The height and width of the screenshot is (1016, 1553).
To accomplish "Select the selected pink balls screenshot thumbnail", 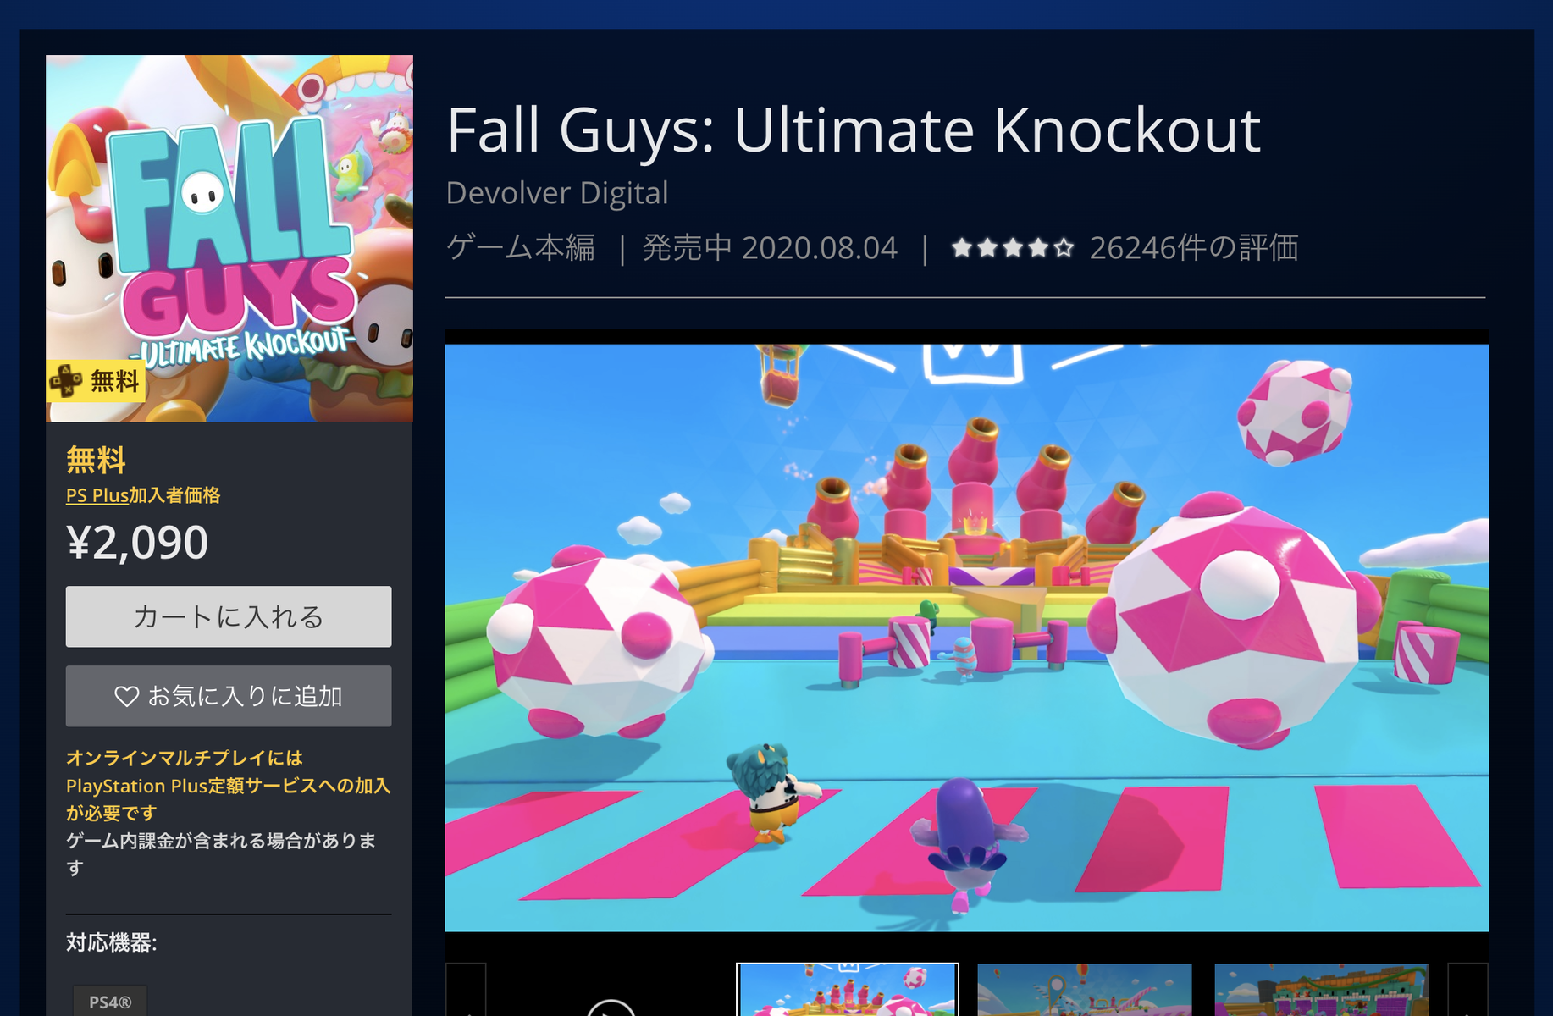I will (848, 990).
